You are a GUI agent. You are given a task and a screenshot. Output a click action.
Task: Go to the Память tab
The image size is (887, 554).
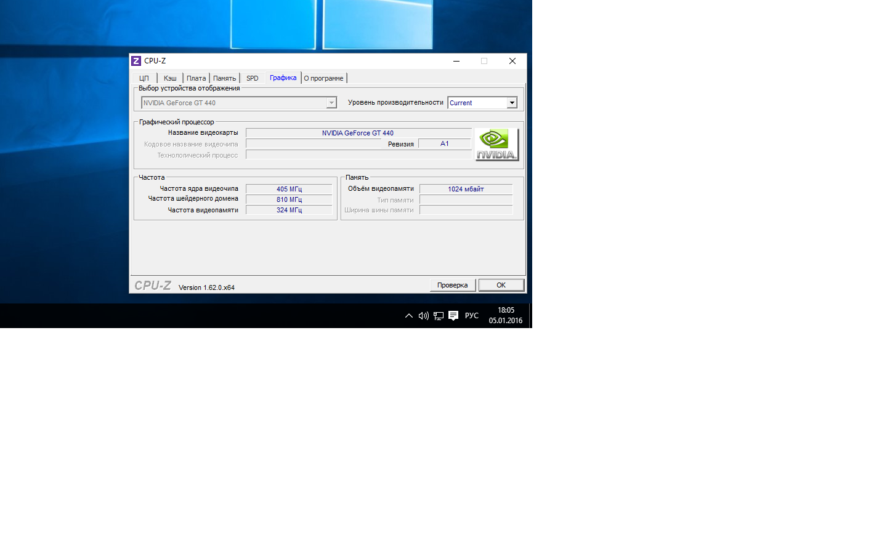pos(224,78)
